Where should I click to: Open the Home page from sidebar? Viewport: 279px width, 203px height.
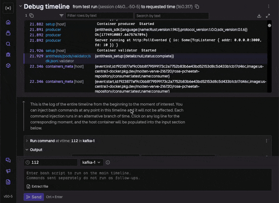tap(8, 22)
